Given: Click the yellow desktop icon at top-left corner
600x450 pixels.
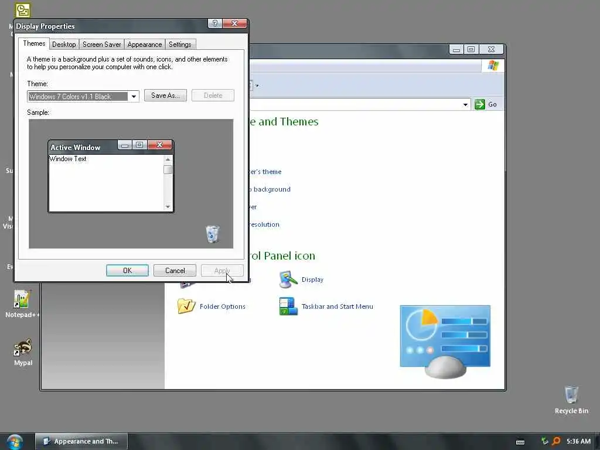Looking at the screenshot, I should coord(23,11).
